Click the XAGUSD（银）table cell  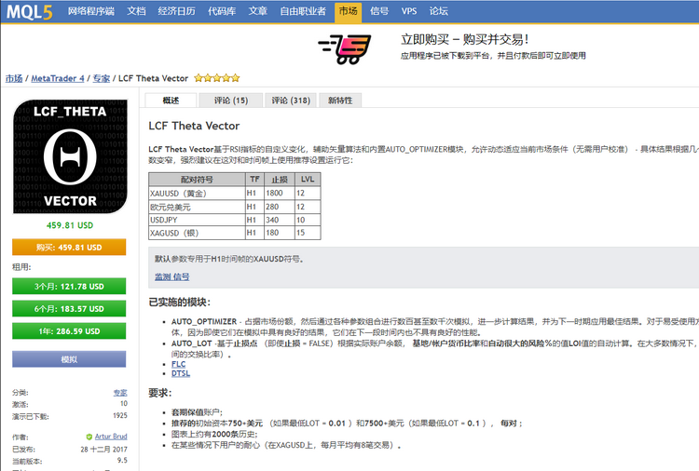point(197,234)
